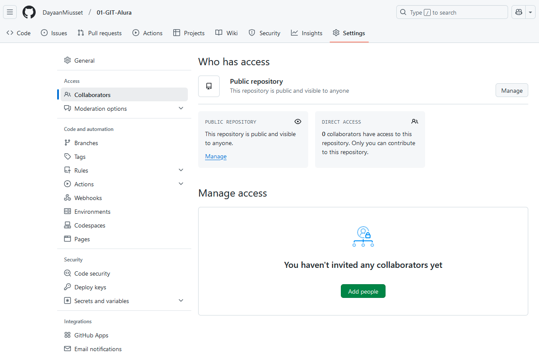Viewport: 539px width, 358px height.
Task: Open the hamburger navigation menu
Action: coord(10,12)
